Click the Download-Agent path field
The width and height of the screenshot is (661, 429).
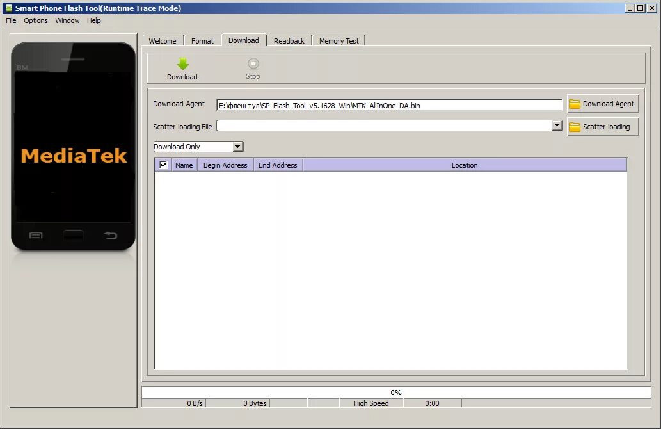tap(389, 106)
